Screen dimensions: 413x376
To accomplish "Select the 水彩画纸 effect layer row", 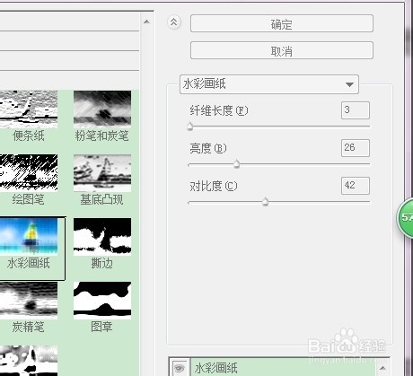I will [x=283, y=368].
